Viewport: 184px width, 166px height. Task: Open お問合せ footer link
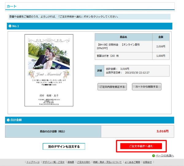point(147,162)
